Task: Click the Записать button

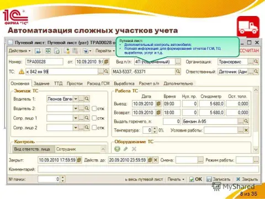Action: coord(219,179)
